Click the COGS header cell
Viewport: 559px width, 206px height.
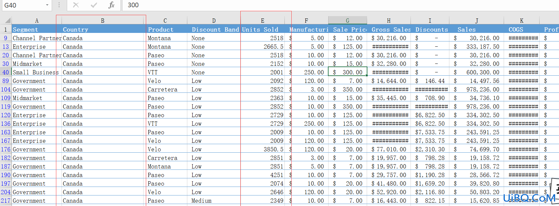[522, 29]
